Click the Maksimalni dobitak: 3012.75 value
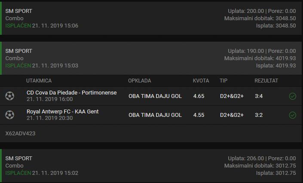303x183 pixels. click(260, 166)
